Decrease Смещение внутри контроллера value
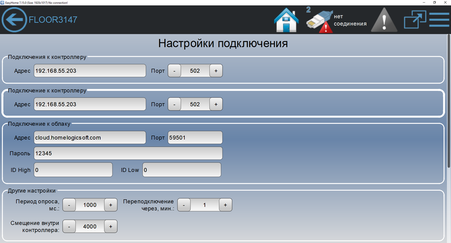Image resolution: width=451 pixels, height=243 pixels. click(x=69, y=227)
